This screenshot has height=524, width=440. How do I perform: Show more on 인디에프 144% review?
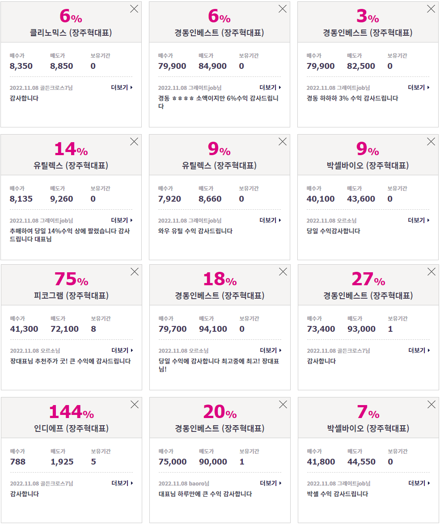[122, 483]
